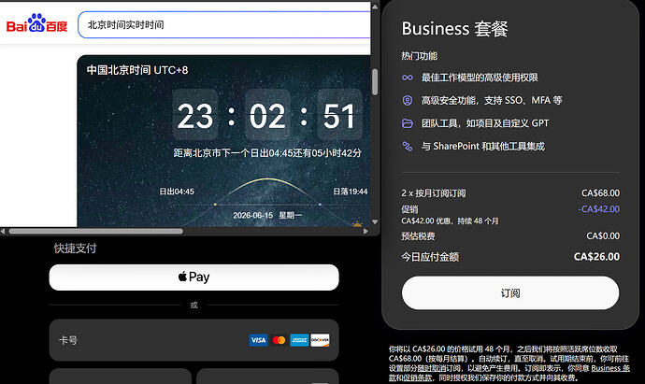645x384 pixels.
Task: Click the 2 x 按月订阅 line item
Action: pyautogui.click(x=434, y=193)
